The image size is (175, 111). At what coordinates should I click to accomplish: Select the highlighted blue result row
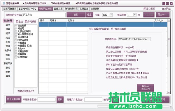pos(103,24)
